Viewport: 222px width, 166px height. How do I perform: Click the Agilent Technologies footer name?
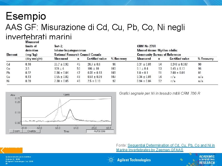[134, 160]
